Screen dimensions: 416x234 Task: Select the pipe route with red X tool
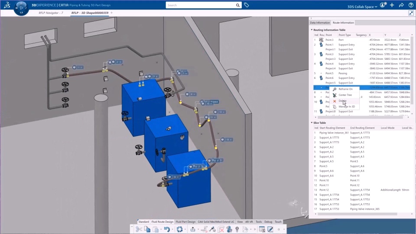[x=204, y=229]
